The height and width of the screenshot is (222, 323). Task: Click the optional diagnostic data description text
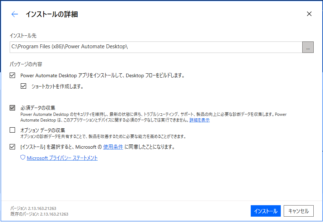(x=103, y=136)
